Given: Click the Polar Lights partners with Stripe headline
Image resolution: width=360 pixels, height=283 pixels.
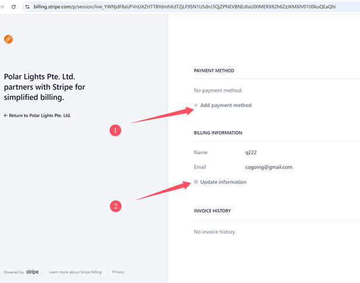Looking at the screenshot, I should [x=44, y=87].
